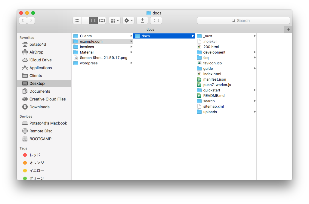This screenshot has height=204, width=309.
Task: Select guide folder
Action: [x=226, y=69]
